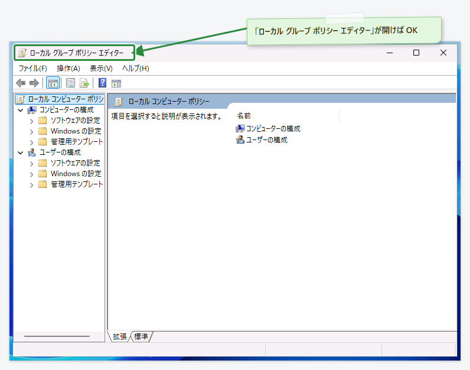Click the コンピューターの構成 icon in the right list
Viewport: 470px width, 370px height.
[x=240, y=129]
